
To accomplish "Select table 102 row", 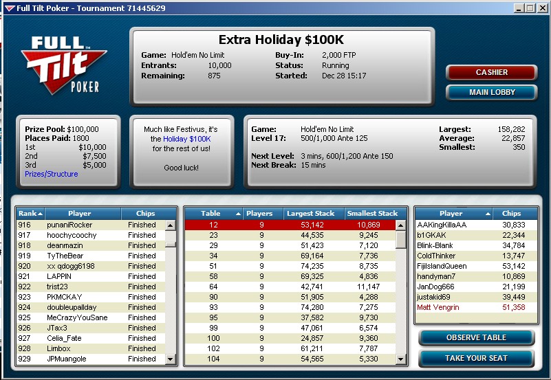I will click(290, 348).
